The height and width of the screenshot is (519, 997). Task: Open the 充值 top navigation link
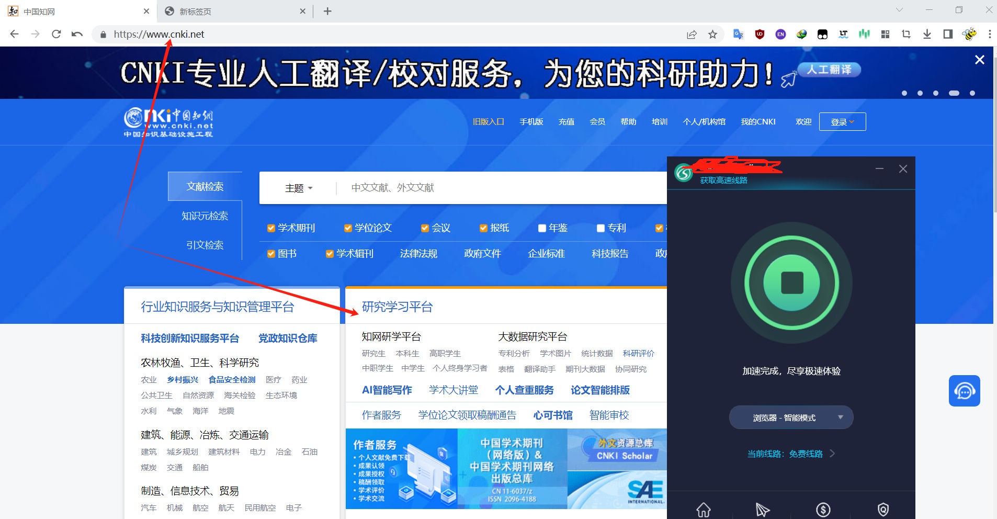tap(566, 121)
